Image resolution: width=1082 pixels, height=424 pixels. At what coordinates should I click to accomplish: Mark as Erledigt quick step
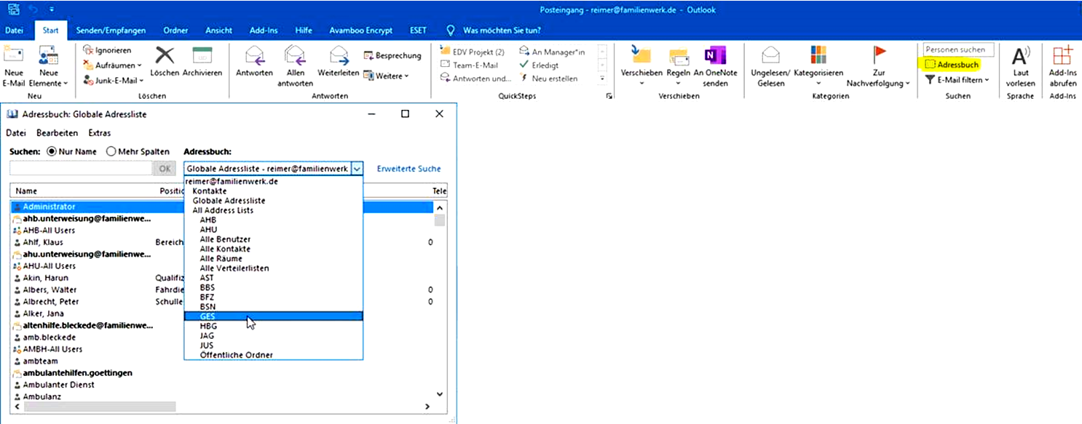(x=540, y=65)
